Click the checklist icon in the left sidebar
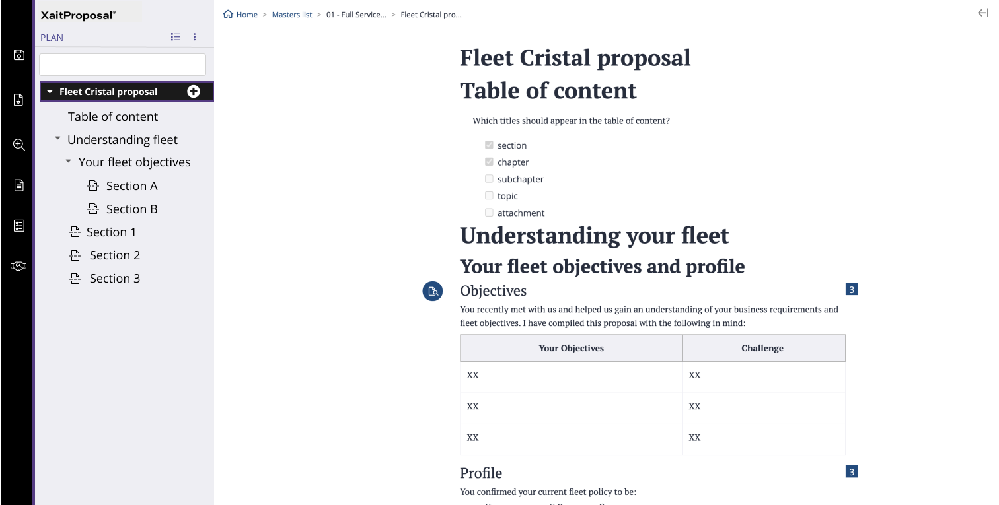999x505 pixels. pyautogui.click(x=17, y=225)
